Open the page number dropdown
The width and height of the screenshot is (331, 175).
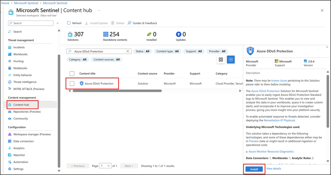pyautogui.click(x=106, y=166)
